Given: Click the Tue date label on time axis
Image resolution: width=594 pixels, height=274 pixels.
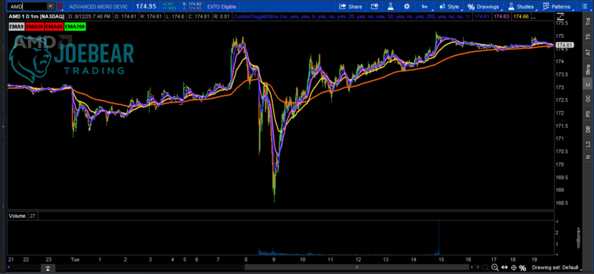Looking at the screenshot, I should tap(75, 260).
